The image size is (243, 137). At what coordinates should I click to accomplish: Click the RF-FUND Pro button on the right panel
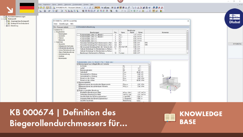[x=236, y=44]
